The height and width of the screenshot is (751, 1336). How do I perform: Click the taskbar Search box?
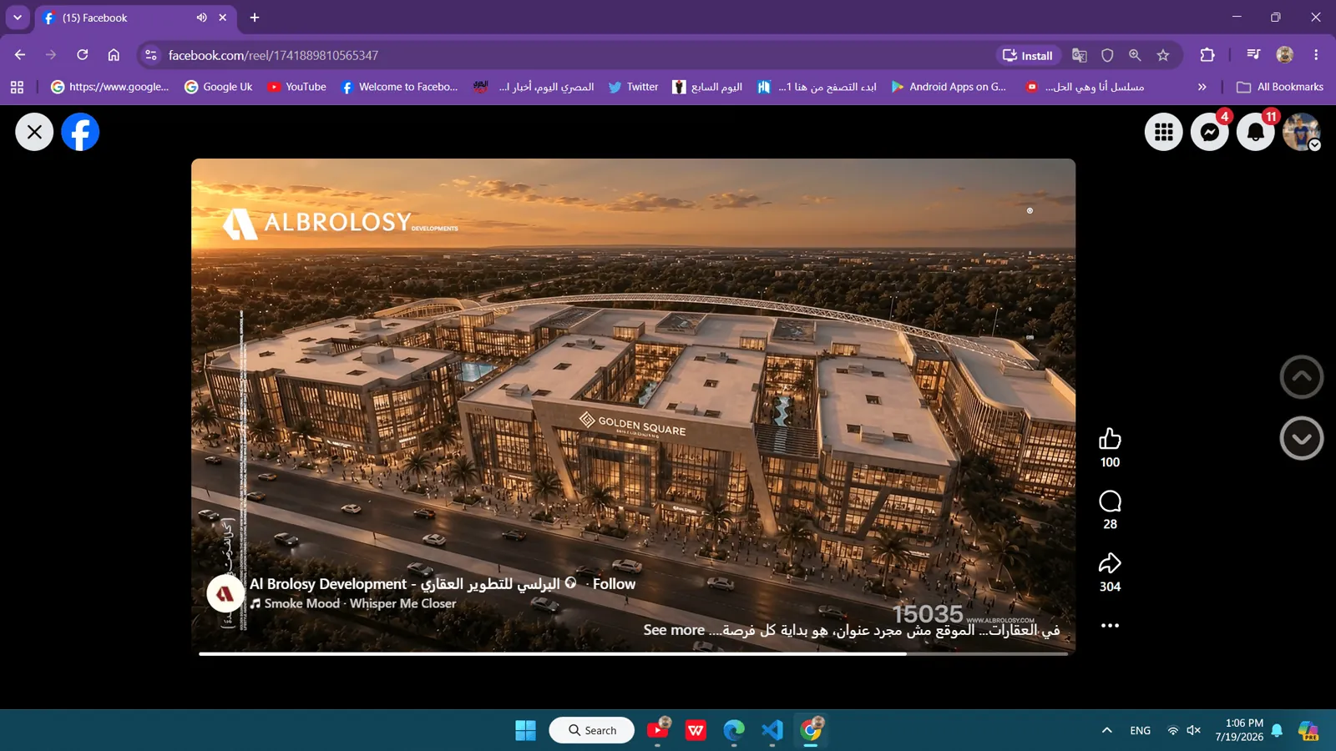591,730
